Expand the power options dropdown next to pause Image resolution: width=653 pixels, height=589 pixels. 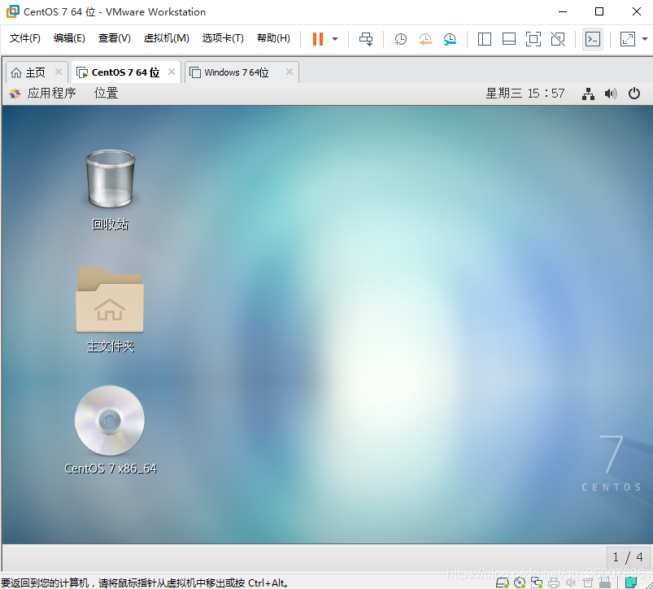coord(335,39)
